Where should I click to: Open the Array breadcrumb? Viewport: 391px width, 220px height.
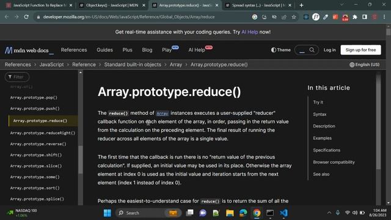pos(176,65)
